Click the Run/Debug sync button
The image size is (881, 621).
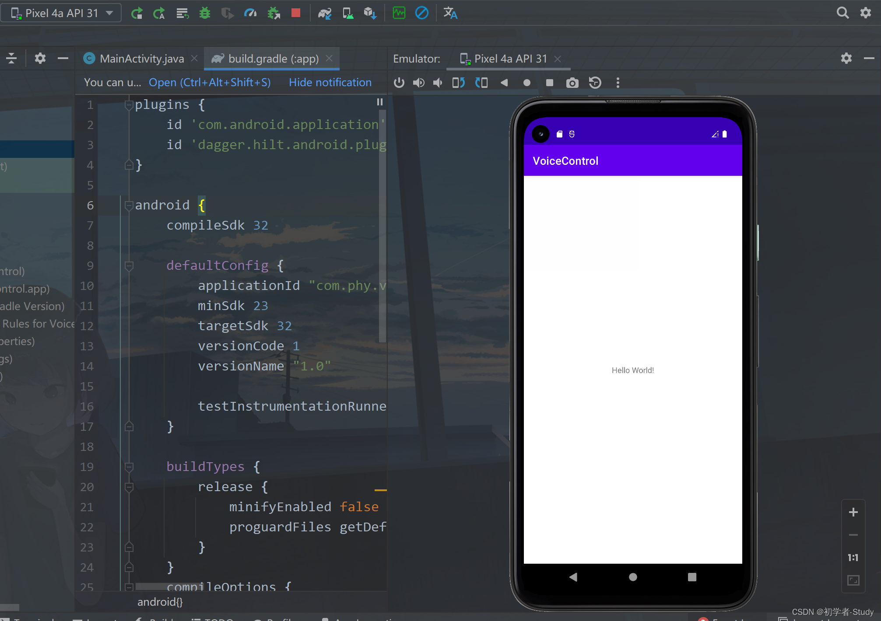pyautogui.click(x=323, y=13)
